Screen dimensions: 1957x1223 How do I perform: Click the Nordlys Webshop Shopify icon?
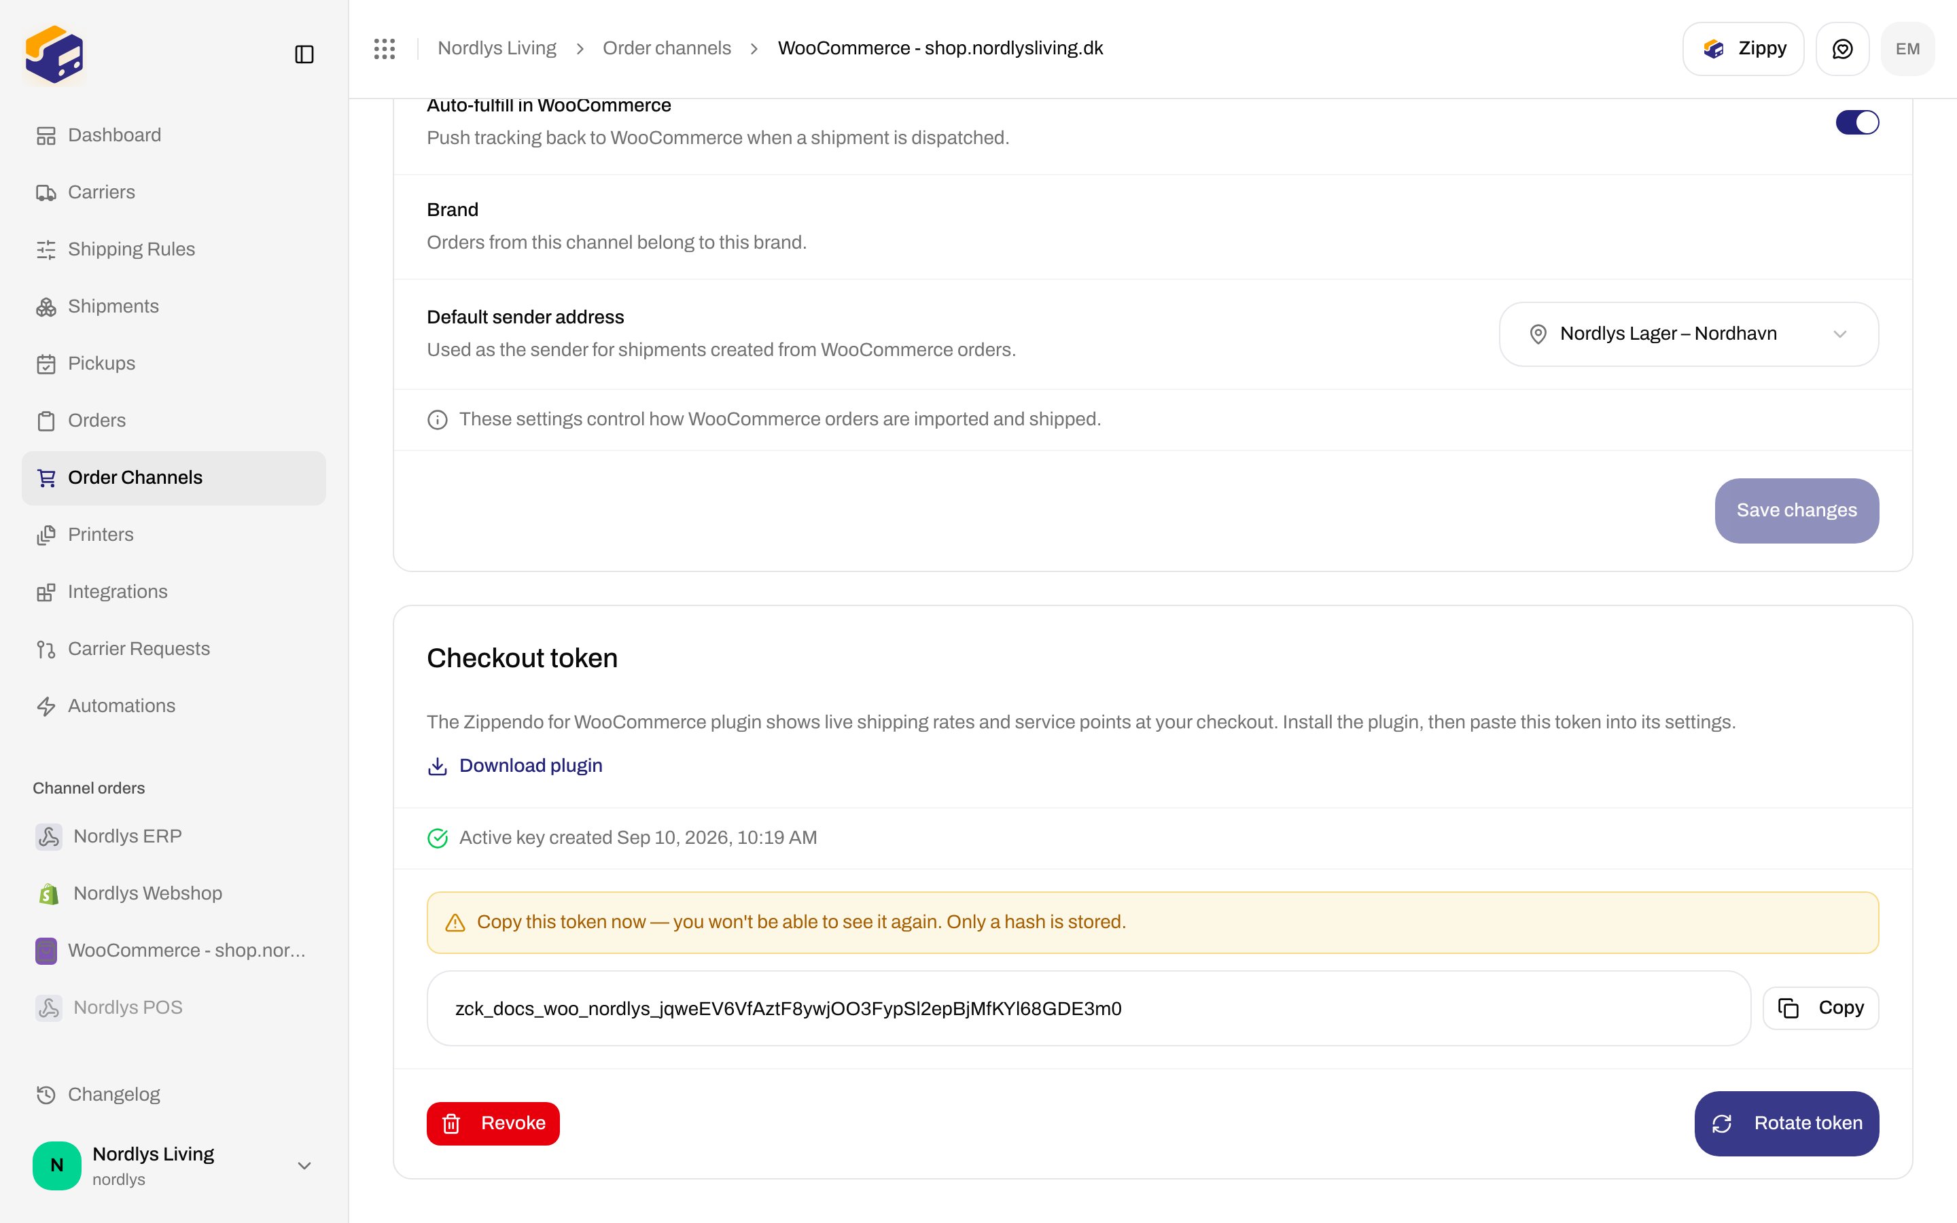48,893
